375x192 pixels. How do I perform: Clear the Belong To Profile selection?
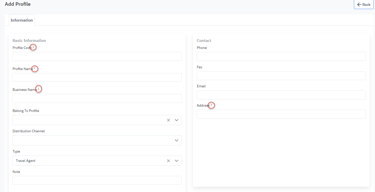click(x=168, y=120)
